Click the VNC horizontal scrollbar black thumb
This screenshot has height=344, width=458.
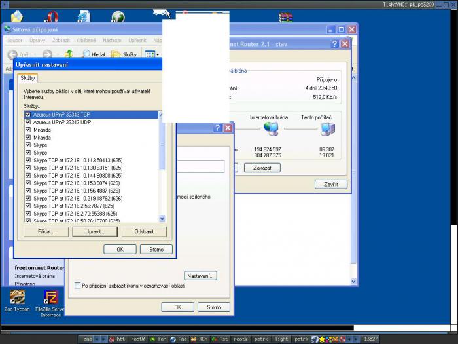177,328
